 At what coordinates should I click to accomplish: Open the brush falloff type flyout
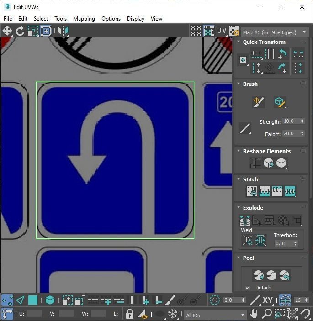[245, 128]
